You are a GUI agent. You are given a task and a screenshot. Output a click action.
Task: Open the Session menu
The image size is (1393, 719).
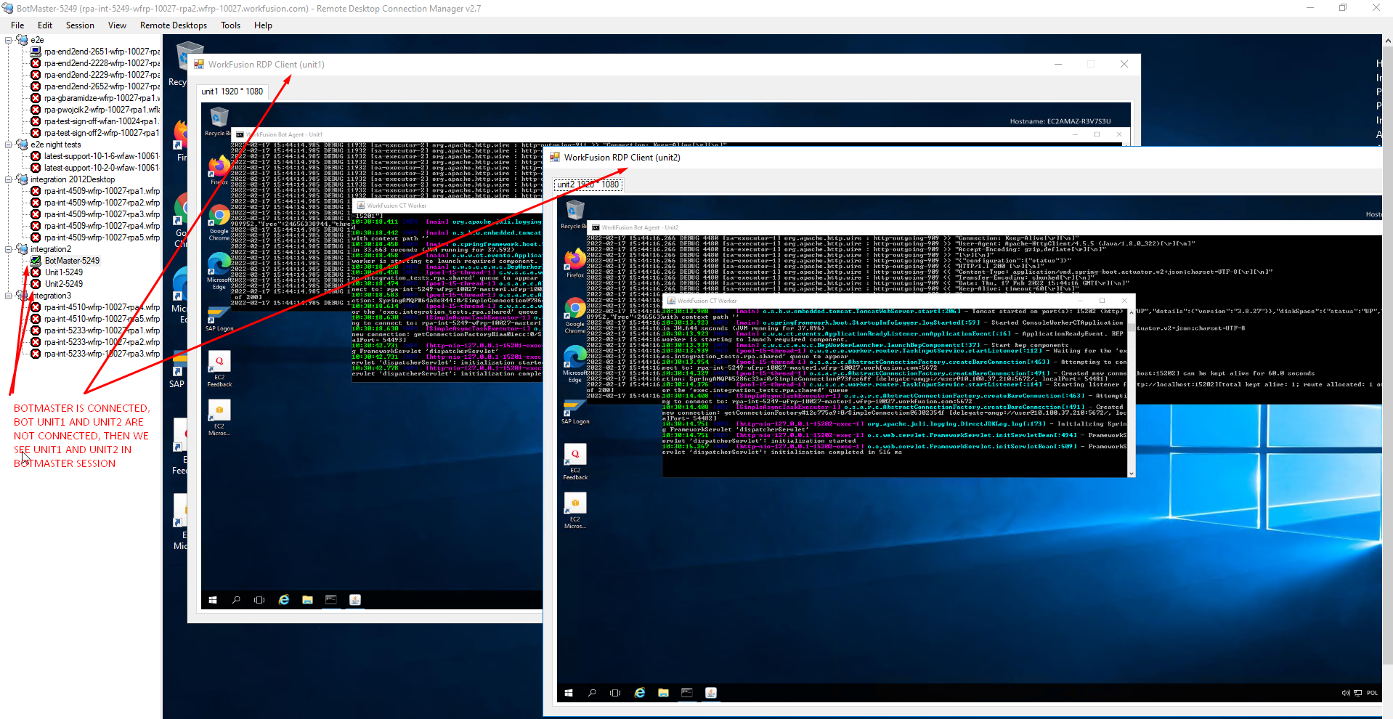tap(80, 25)
